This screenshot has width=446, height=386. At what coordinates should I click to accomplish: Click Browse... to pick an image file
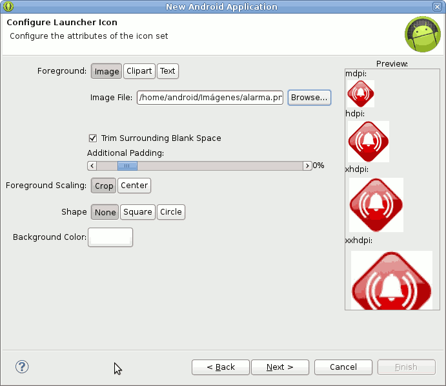(309, 98)
